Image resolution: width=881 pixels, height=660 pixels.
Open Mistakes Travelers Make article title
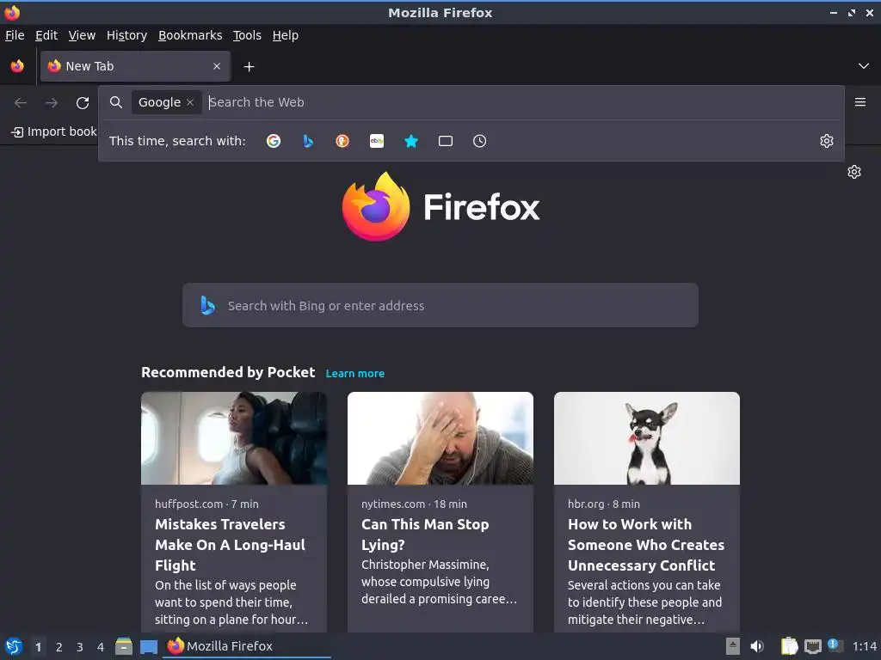(231, 545)
